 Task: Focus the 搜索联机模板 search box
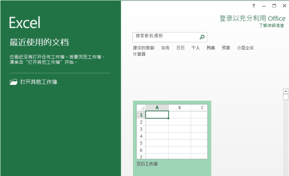tap(165, 36)
